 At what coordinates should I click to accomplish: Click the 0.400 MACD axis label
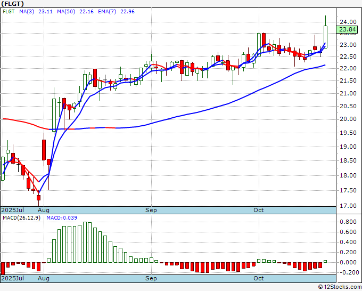(x=348, y=242)
